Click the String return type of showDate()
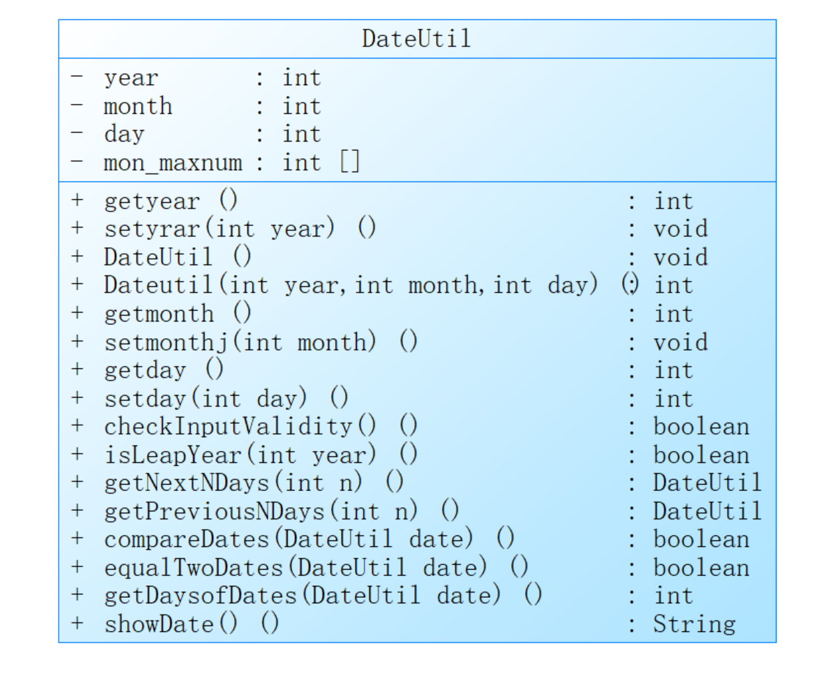The image size is (824, 675). pos(694,624)
